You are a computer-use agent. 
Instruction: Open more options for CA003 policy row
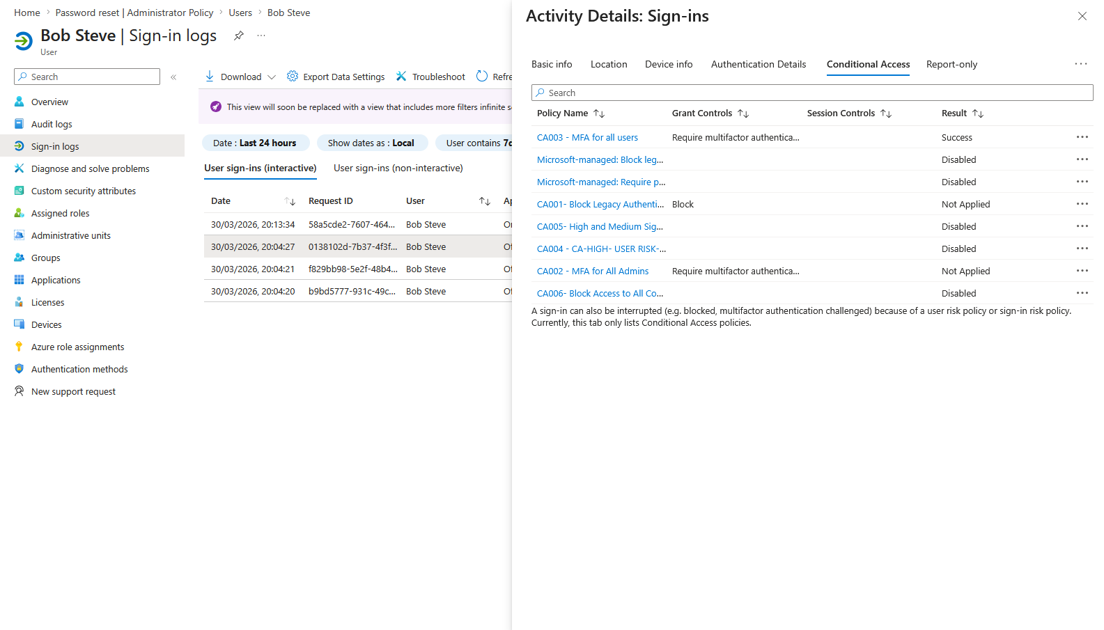pos(1082,137)
